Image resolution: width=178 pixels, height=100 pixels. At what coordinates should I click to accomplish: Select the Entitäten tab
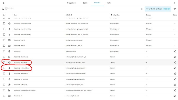97,3
